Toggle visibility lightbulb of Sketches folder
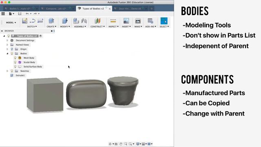Viewport: 261px width, 147px height. point(12,71)
